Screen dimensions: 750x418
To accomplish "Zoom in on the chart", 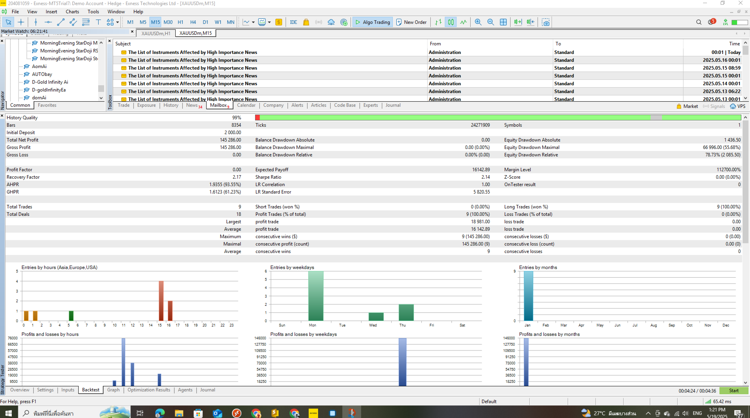I will coord(478,22).
